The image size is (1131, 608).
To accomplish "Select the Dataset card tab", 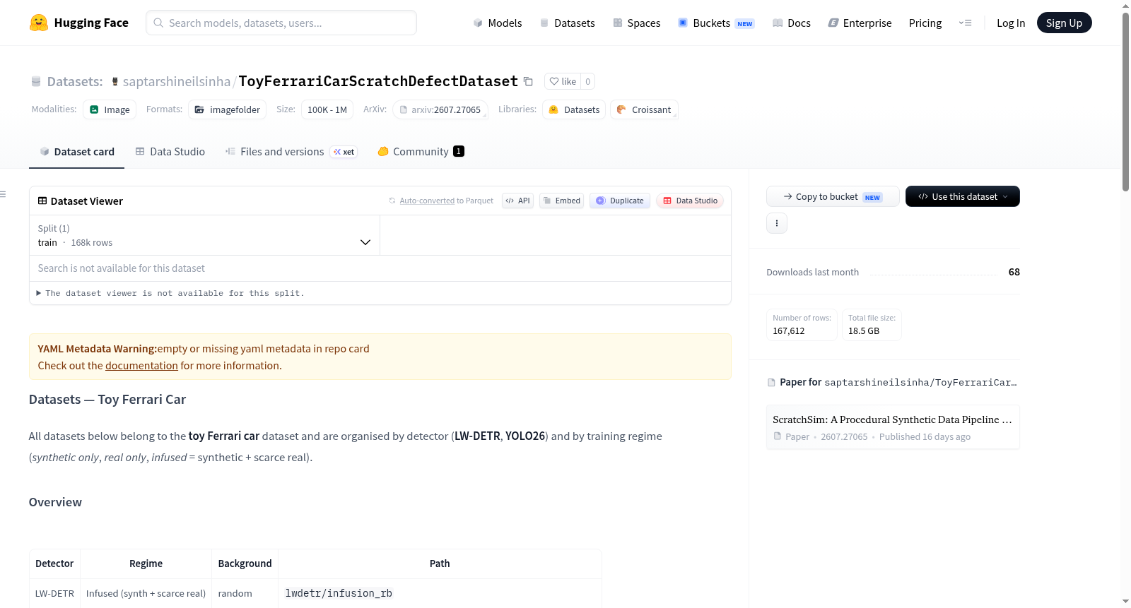I will pyautogui.click(x=76, y=152).
